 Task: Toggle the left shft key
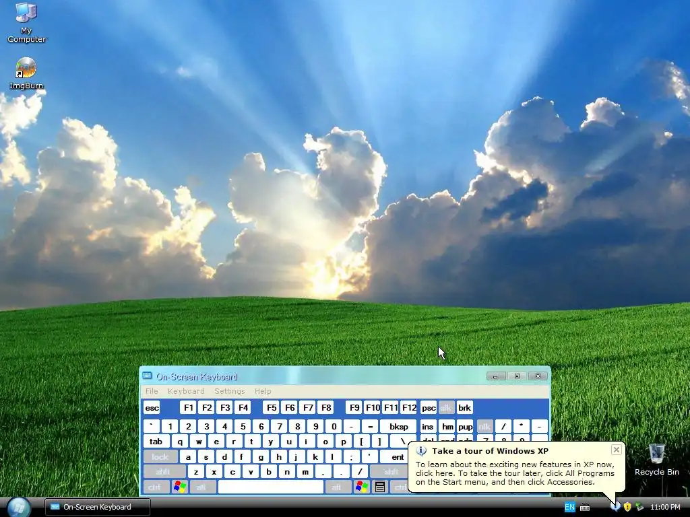tap(164, 472)
